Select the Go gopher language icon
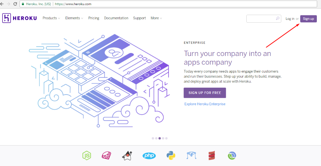The image size is (321, 166). coord(192,155)
